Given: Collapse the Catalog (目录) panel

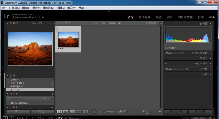Looking at the screenshot, I should point(8,76).
